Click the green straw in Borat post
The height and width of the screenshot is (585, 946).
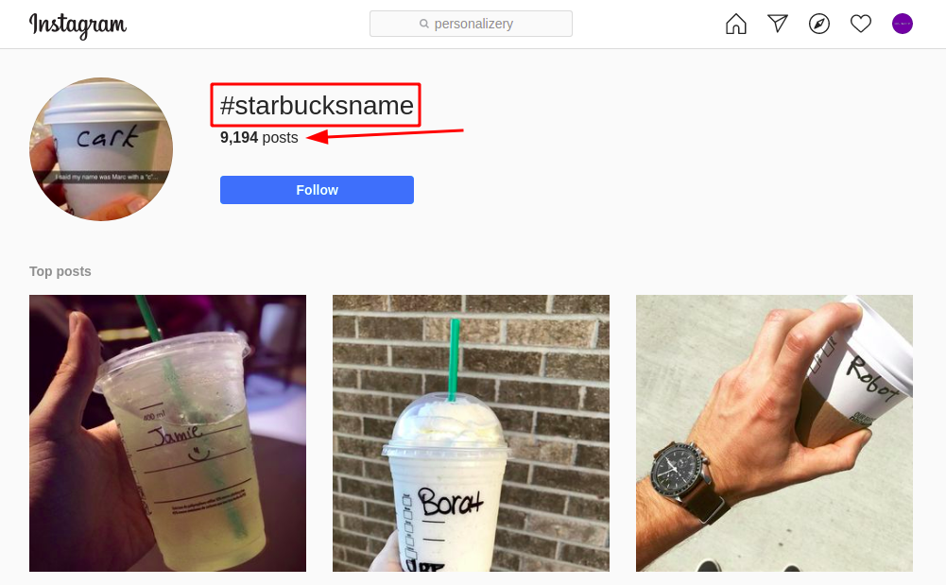(454, 360)
